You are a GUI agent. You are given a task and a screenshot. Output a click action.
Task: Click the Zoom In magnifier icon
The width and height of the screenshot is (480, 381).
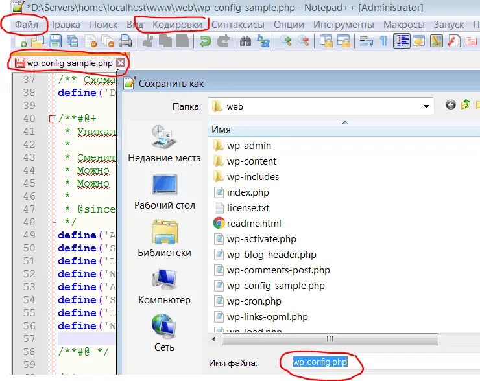point(286,41)
